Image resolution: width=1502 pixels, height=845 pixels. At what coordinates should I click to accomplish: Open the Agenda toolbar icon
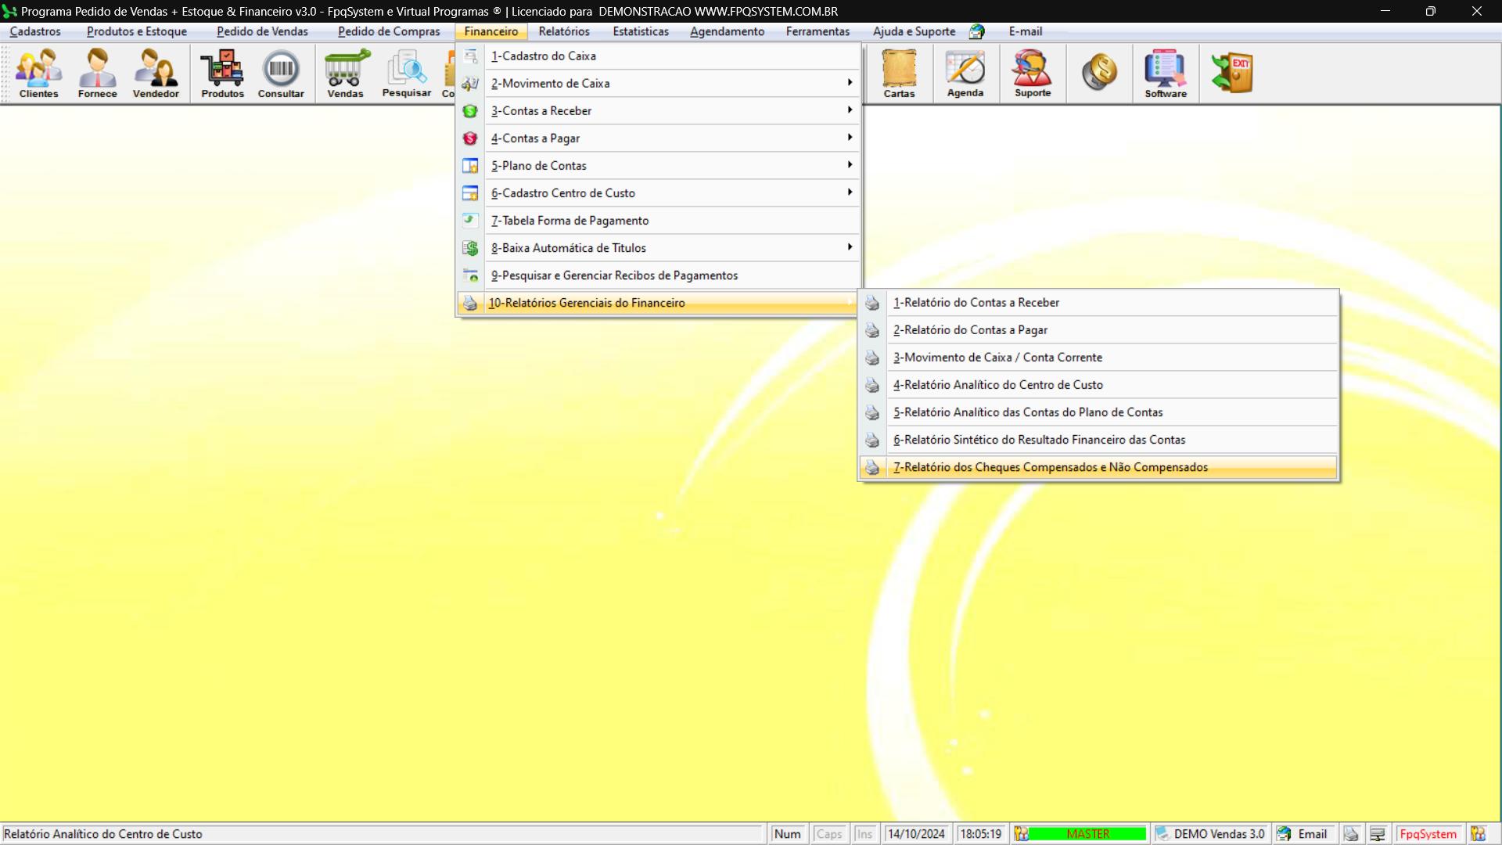pos(965,74)
